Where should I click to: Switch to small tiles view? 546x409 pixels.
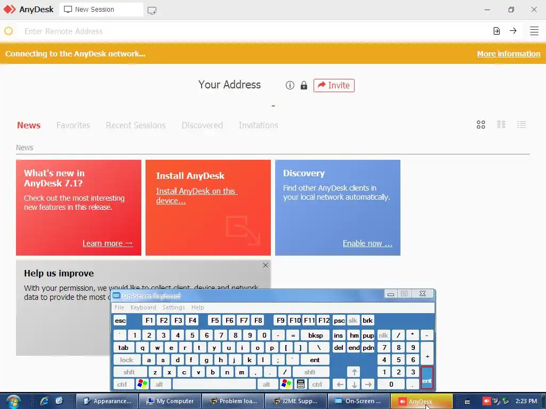pyautogui.click(x=501, y=125)
